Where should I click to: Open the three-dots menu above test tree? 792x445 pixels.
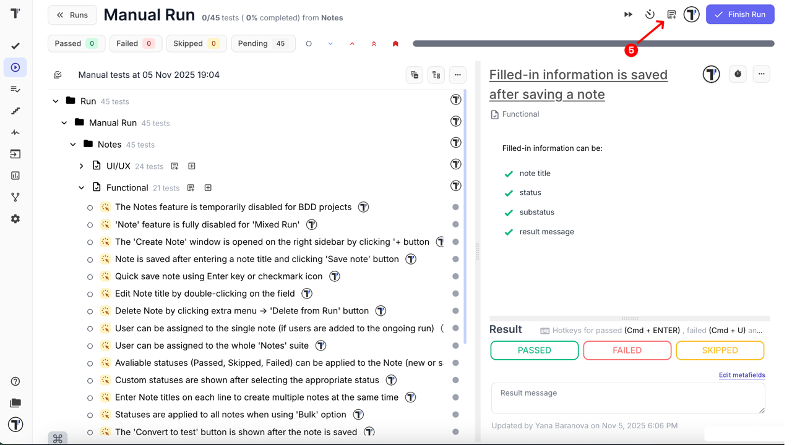(x=458, y=75)
